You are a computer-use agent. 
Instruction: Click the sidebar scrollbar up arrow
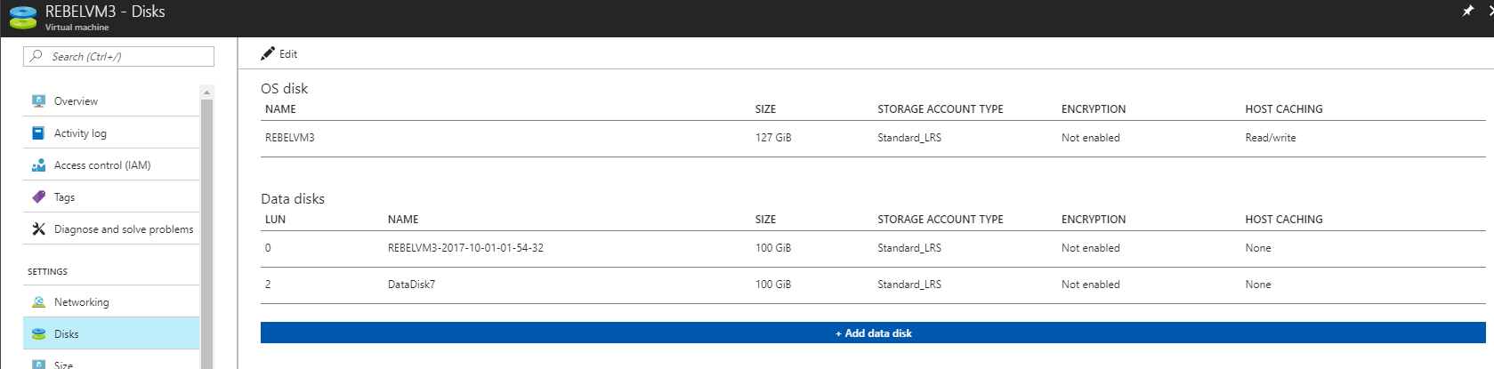pos(207,92)
